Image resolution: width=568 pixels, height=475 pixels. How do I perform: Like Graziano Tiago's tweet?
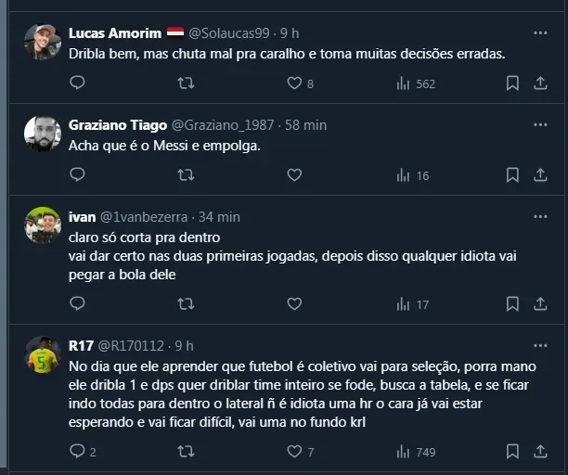pos(294,174)
